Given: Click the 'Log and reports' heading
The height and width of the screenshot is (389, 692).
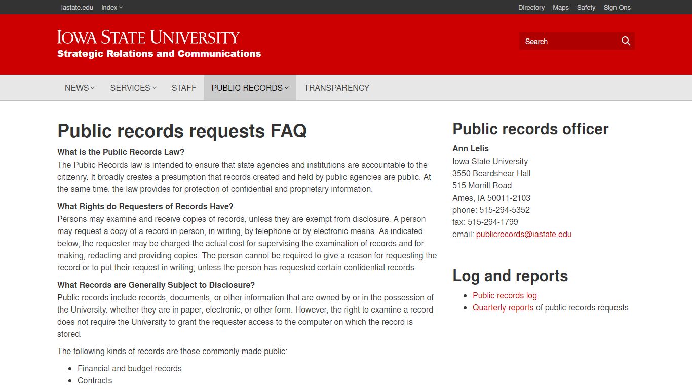Looking at the screenshot, I should click(510, 276).
